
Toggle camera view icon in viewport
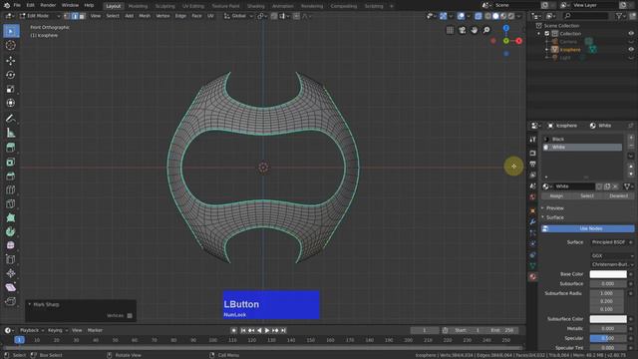point(463,30)
